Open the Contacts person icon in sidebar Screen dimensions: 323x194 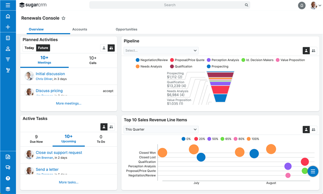click(8, 49)
